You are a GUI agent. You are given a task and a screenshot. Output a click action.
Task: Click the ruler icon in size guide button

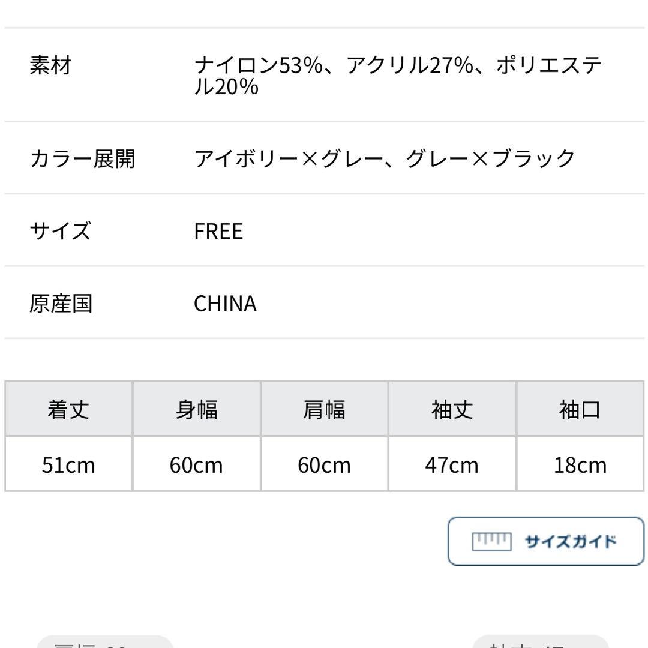click(491, 542)
